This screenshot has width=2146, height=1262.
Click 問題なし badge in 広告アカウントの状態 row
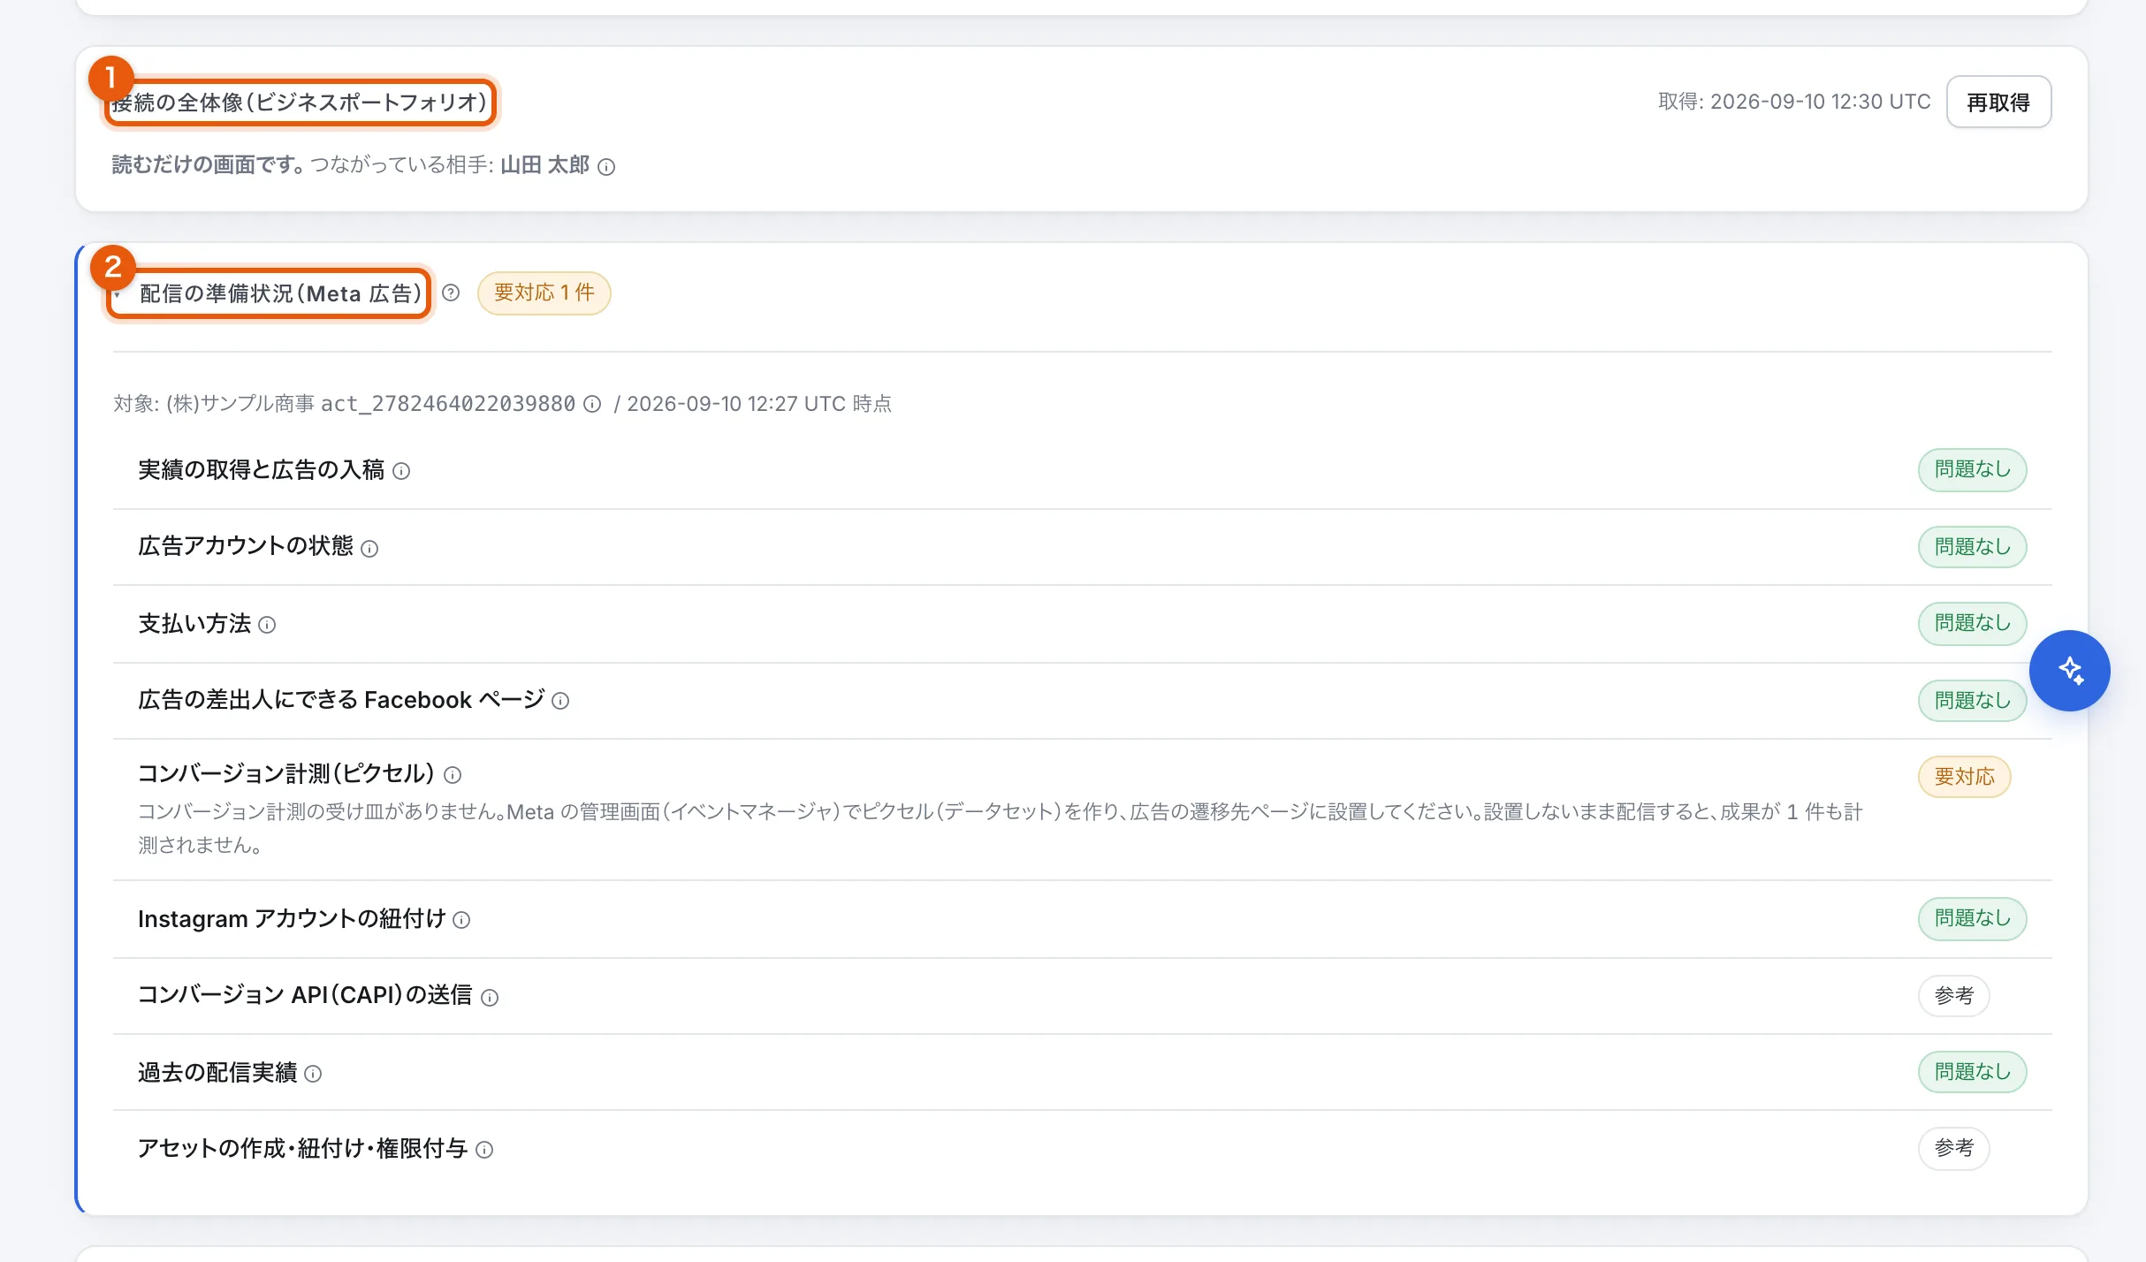(x=1972, y=547)
